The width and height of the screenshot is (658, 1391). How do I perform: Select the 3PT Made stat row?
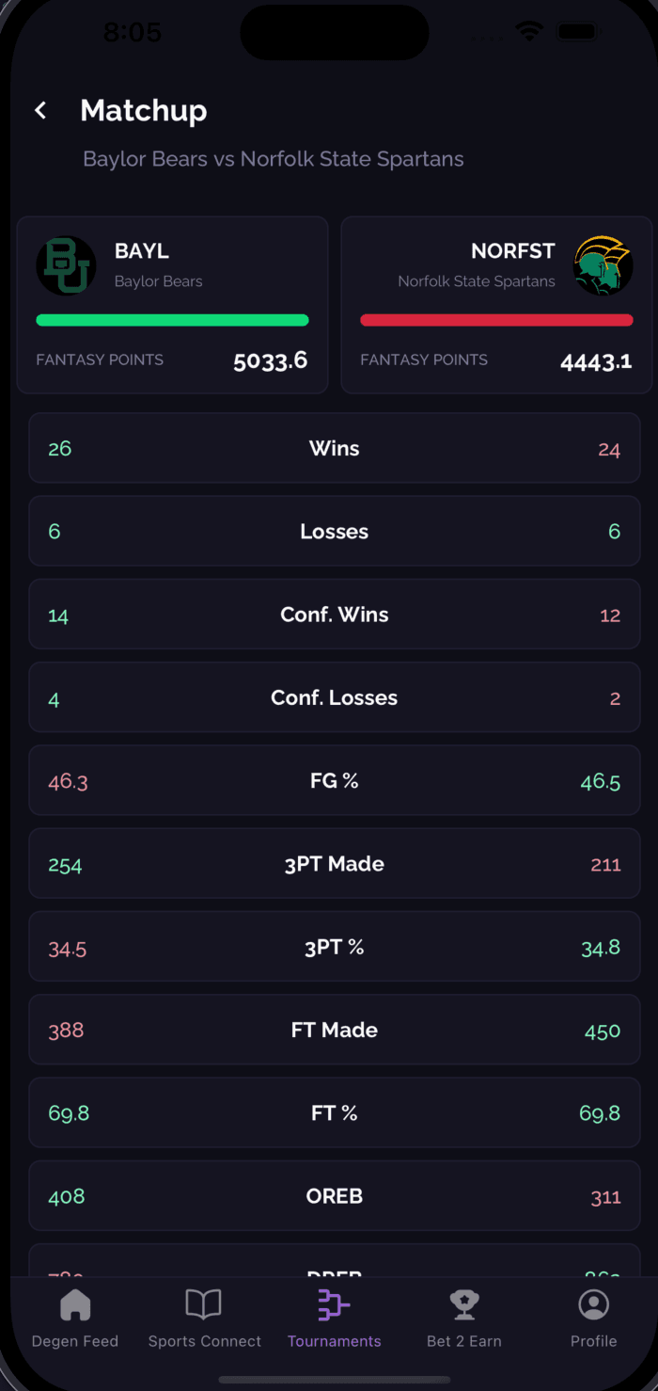click(x=335, y=864)
